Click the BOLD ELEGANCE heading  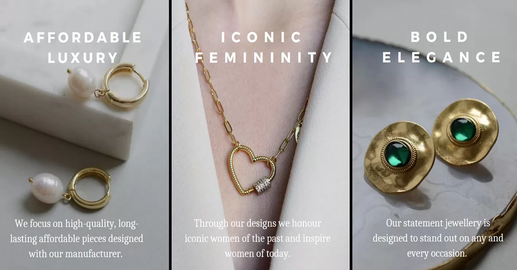tap(442, 47)
